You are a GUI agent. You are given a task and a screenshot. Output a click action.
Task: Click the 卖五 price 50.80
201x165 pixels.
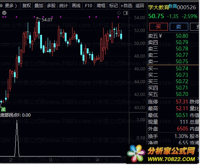tap(182, 36)
